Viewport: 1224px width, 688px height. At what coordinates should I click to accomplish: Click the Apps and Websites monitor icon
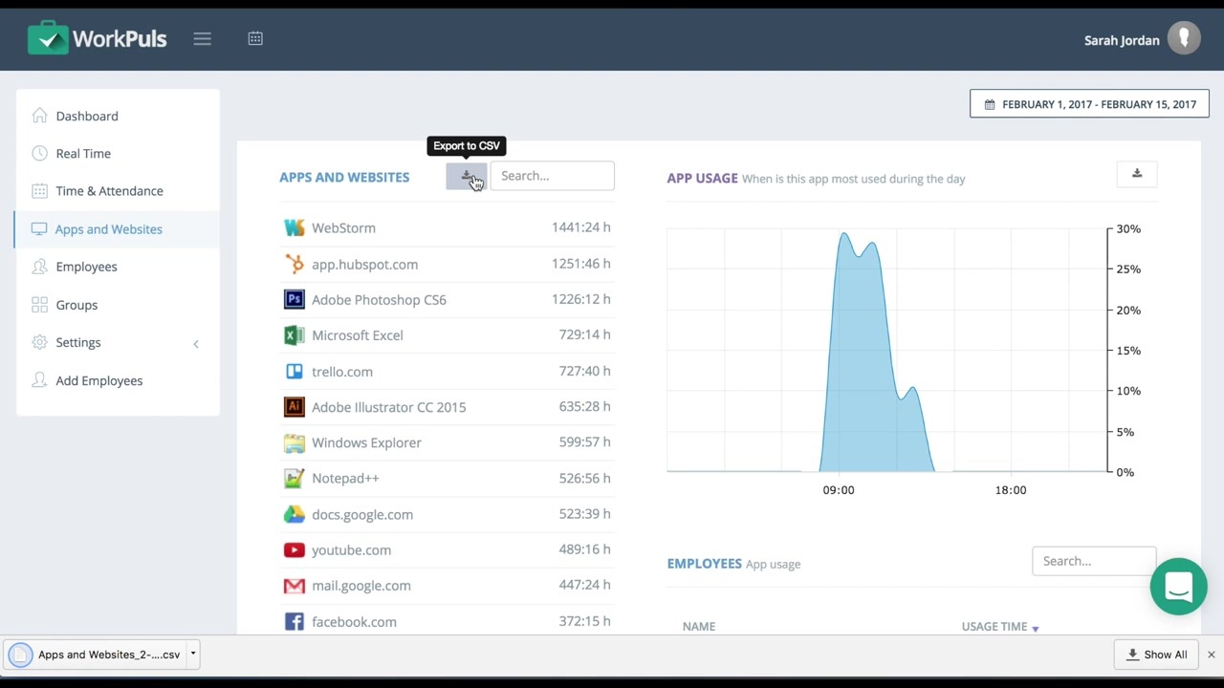pyautogui.click(x=39, y=229)
